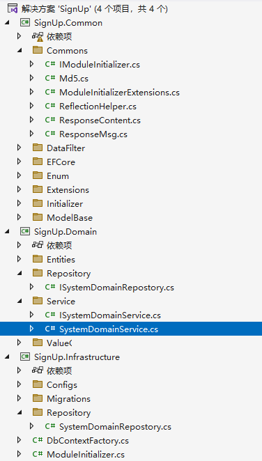Expand the EFCore folder
This screenshot has width=262, height=461.
(x=19, y=162)
